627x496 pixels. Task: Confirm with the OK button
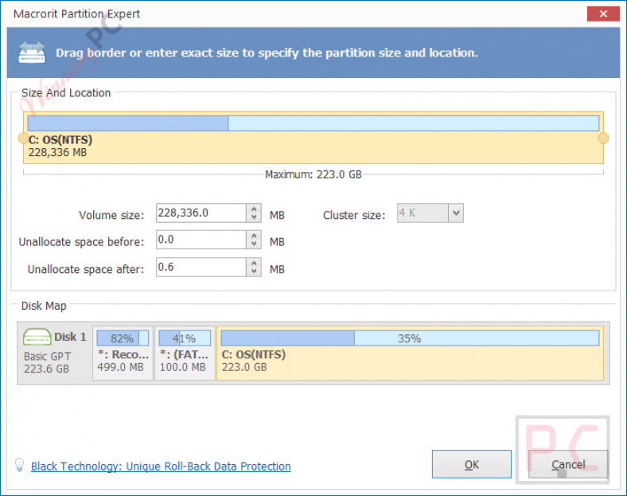(472, 464)
